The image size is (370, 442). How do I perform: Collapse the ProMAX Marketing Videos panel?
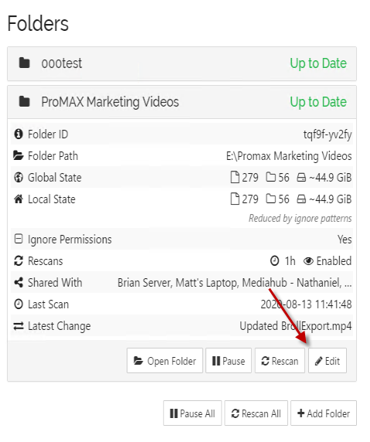[x=182, y=102]
